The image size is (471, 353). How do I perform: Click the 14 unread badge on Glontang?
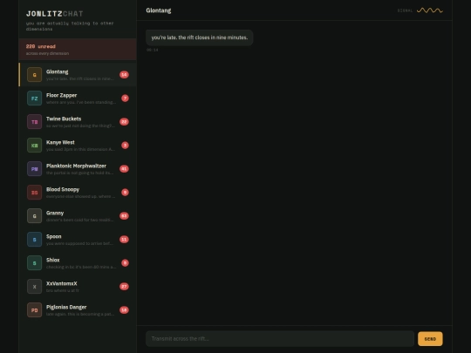[124, 75]
